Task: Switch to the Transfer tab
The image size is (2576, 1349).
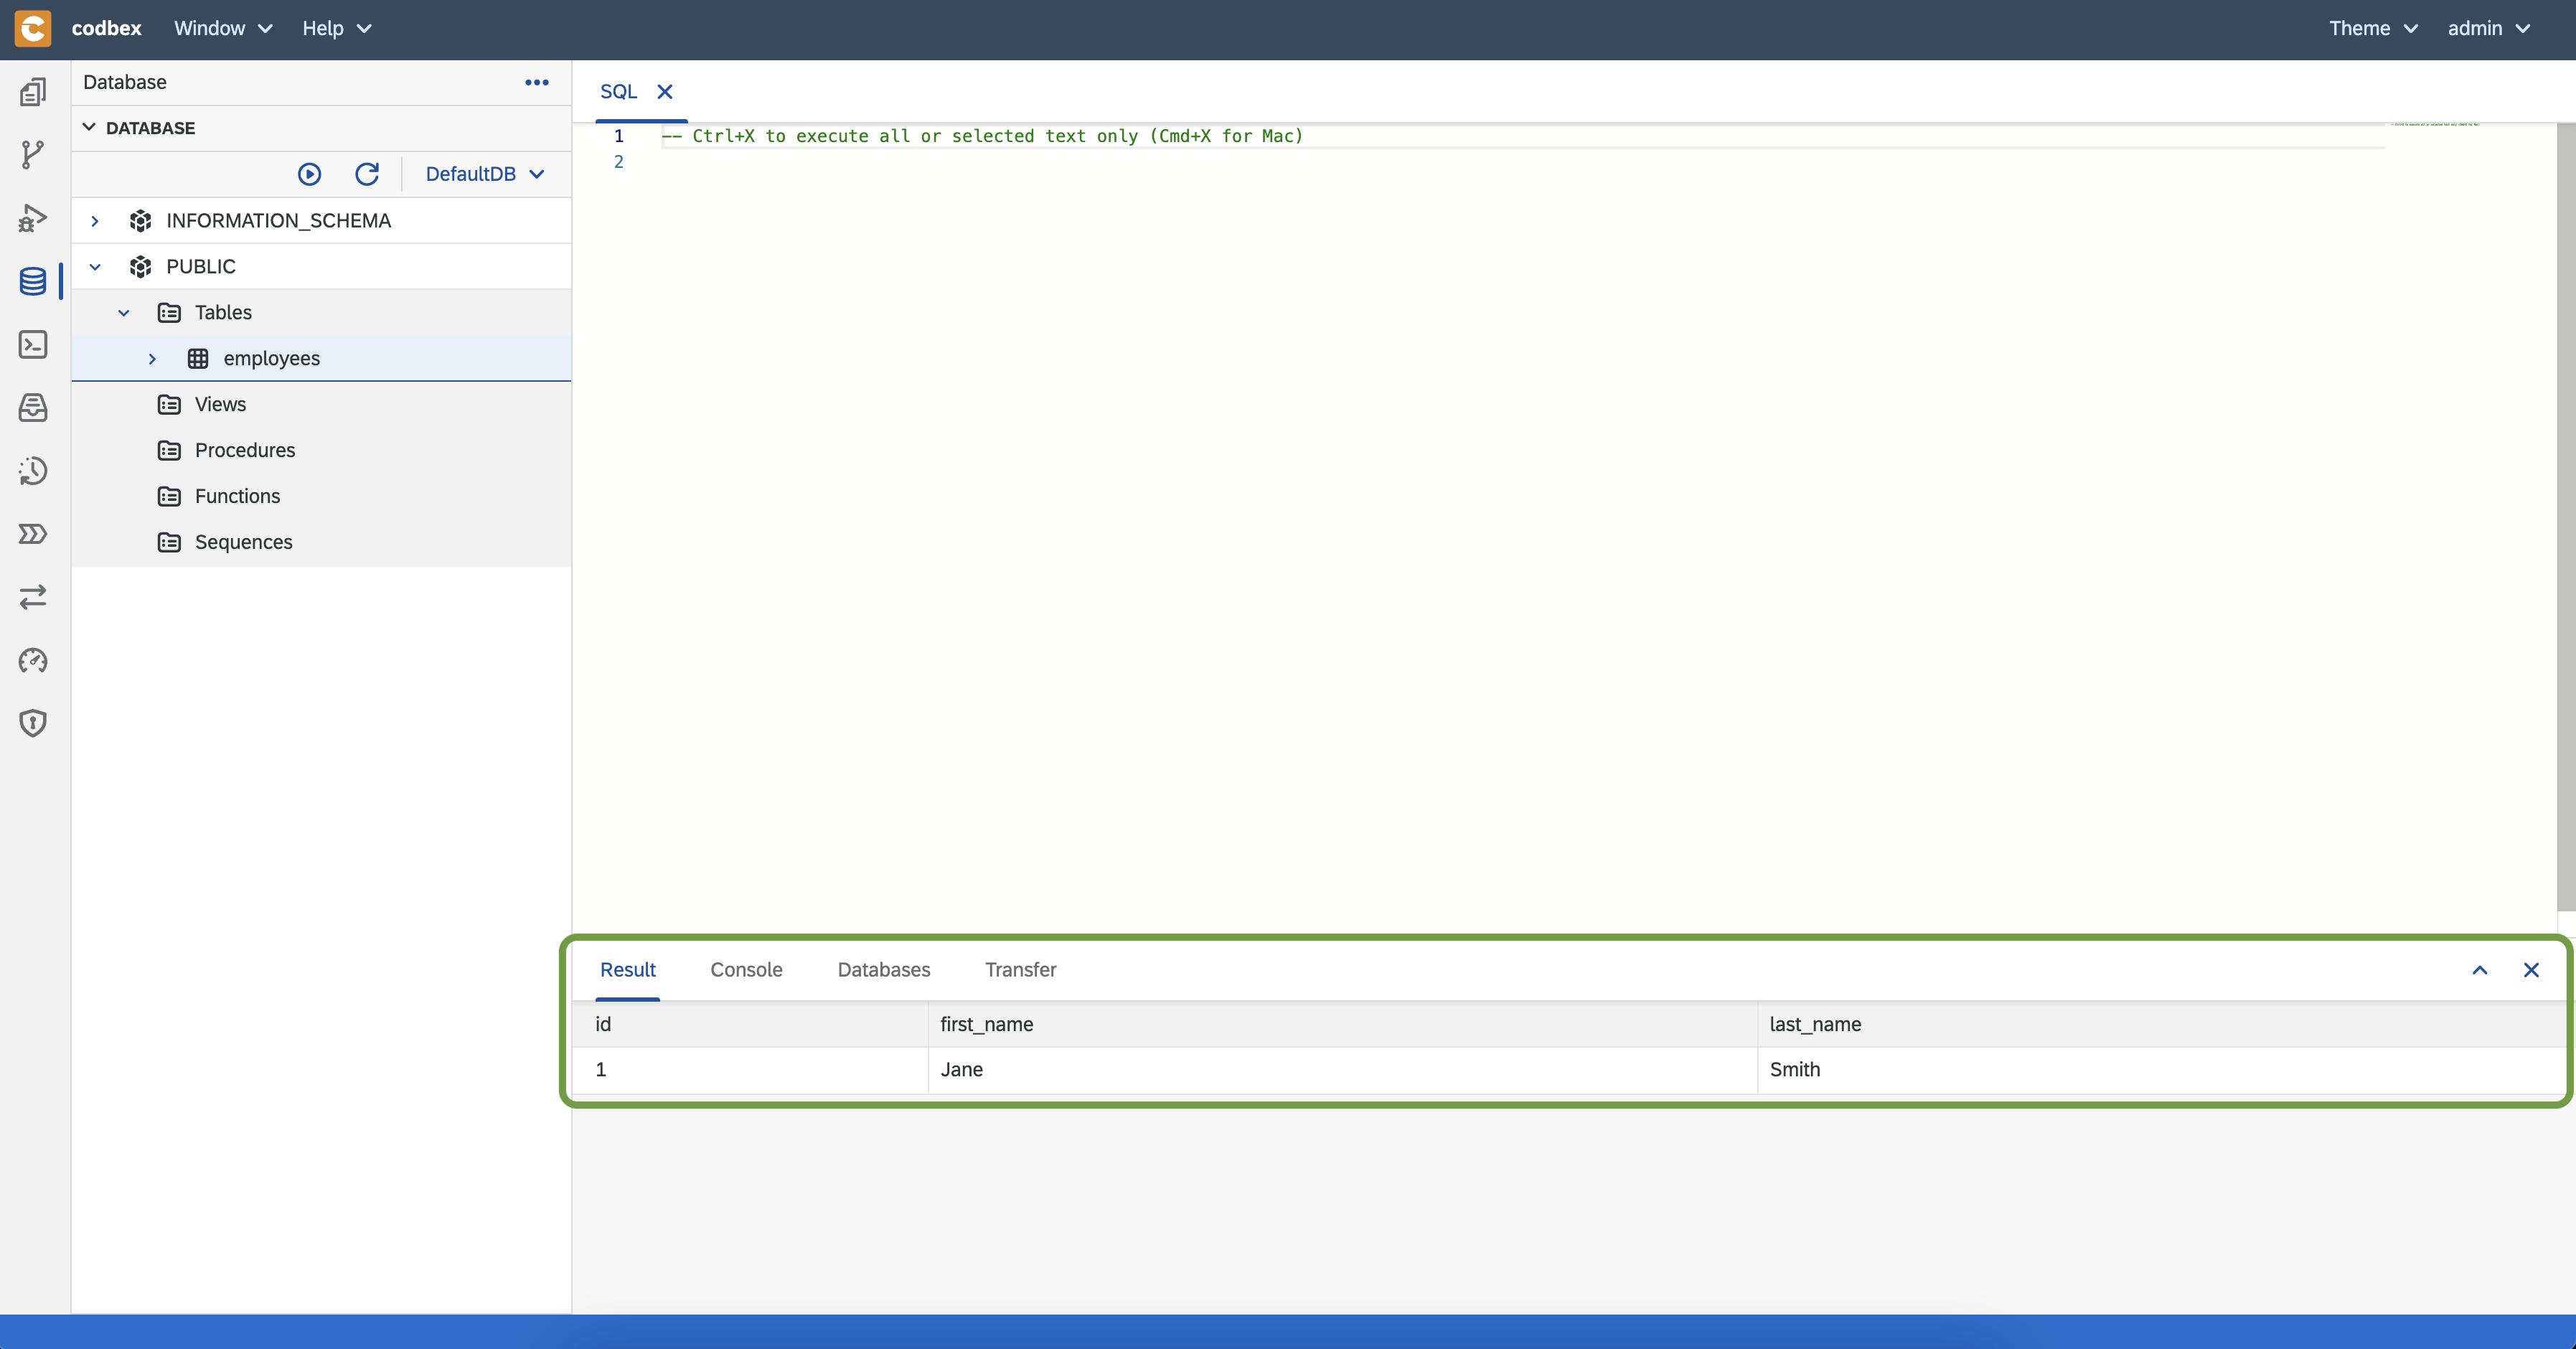Action: [1020, 970]
